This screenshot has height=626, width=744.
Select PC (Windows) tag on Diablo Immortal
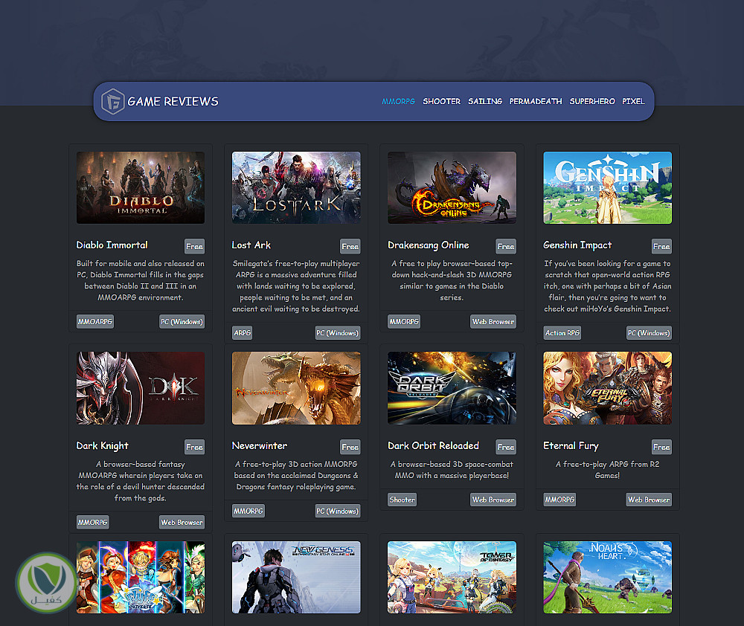(182, 321)
